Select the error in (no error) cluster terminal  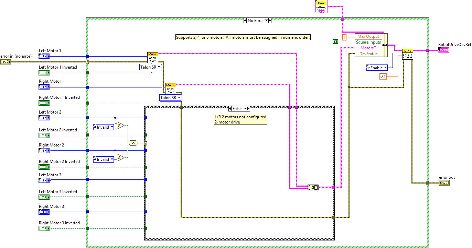[6, 62]
